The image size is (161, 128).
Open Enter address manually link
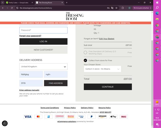[29, 90]
